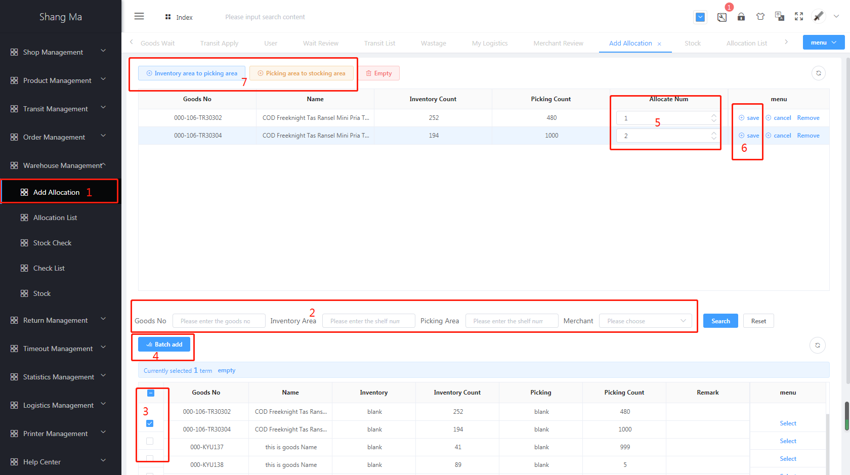The image size is (850, 475).
Task: Open the user dropdown arrow beside avatar
Action: [836, 16]
